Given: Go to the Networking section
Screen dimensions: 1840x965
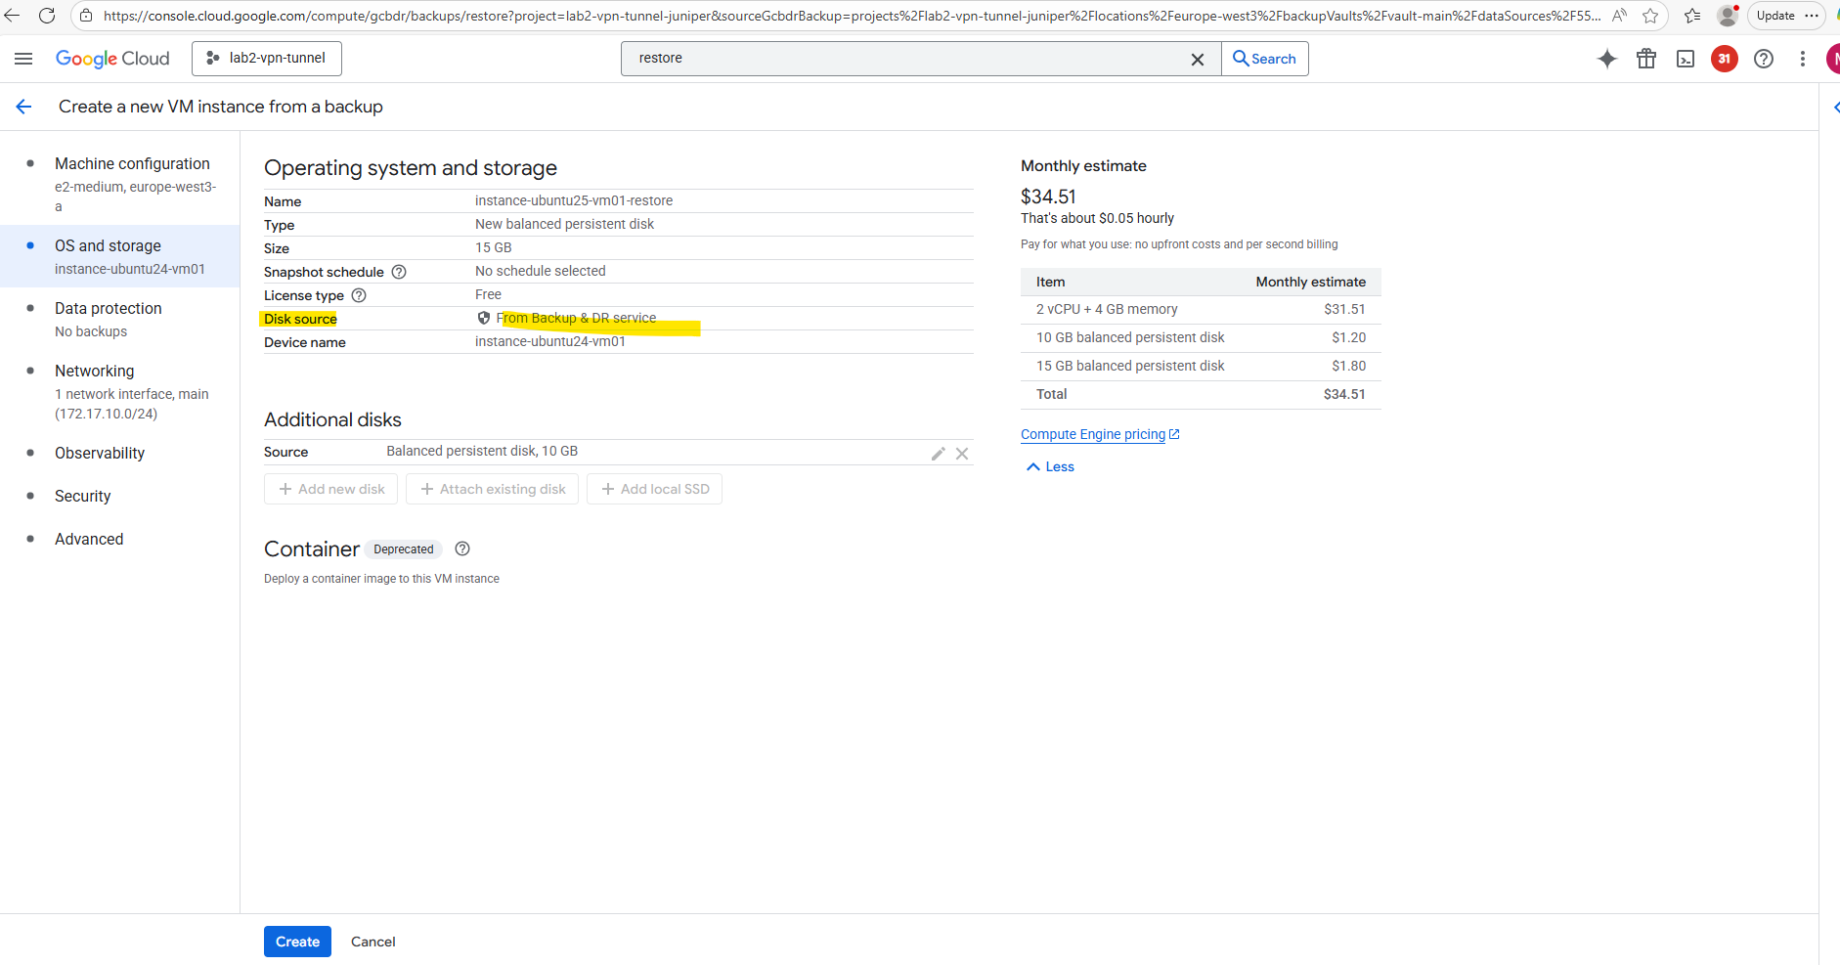Looking at the screenshot, I should click(x=95, y=372).
